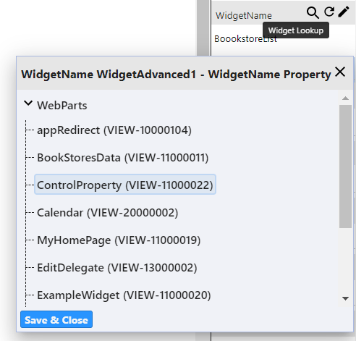The width and height of the screenshot is (356, 341).
Task: Open Widget Lookup magnifier icon
Action: point(313,12)
